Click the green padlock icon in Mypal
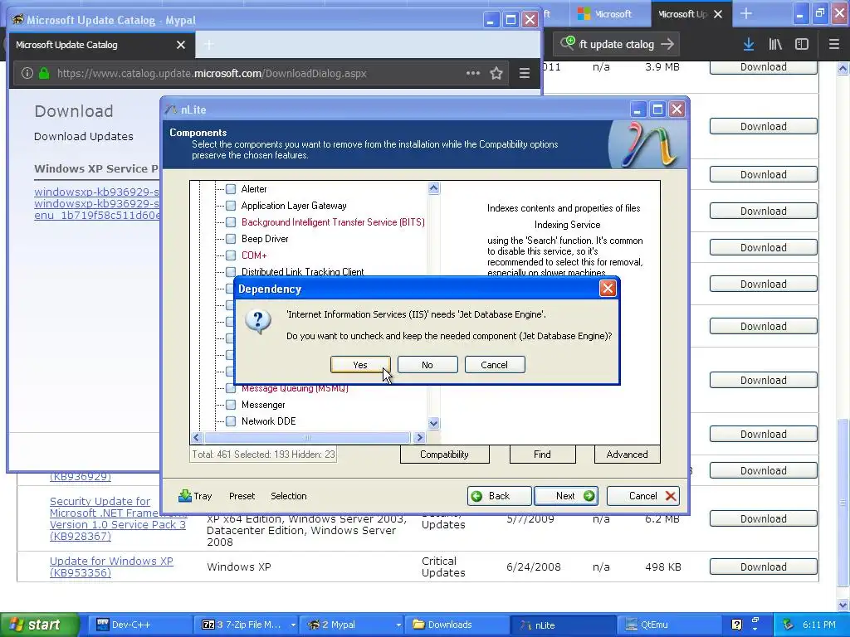850x637 pixels. (x=44, y=73)
